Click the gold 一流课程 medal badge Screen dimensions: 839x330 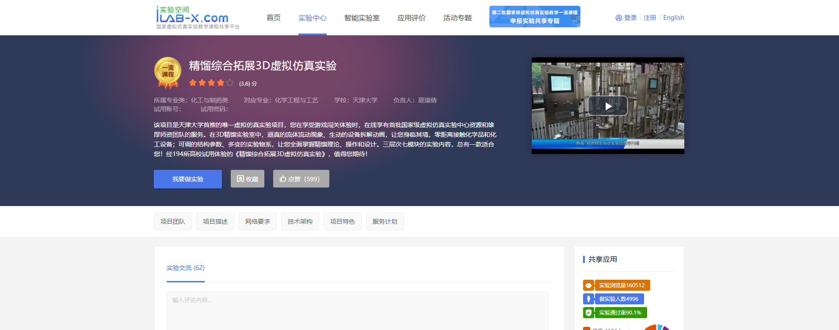[168, 72]
